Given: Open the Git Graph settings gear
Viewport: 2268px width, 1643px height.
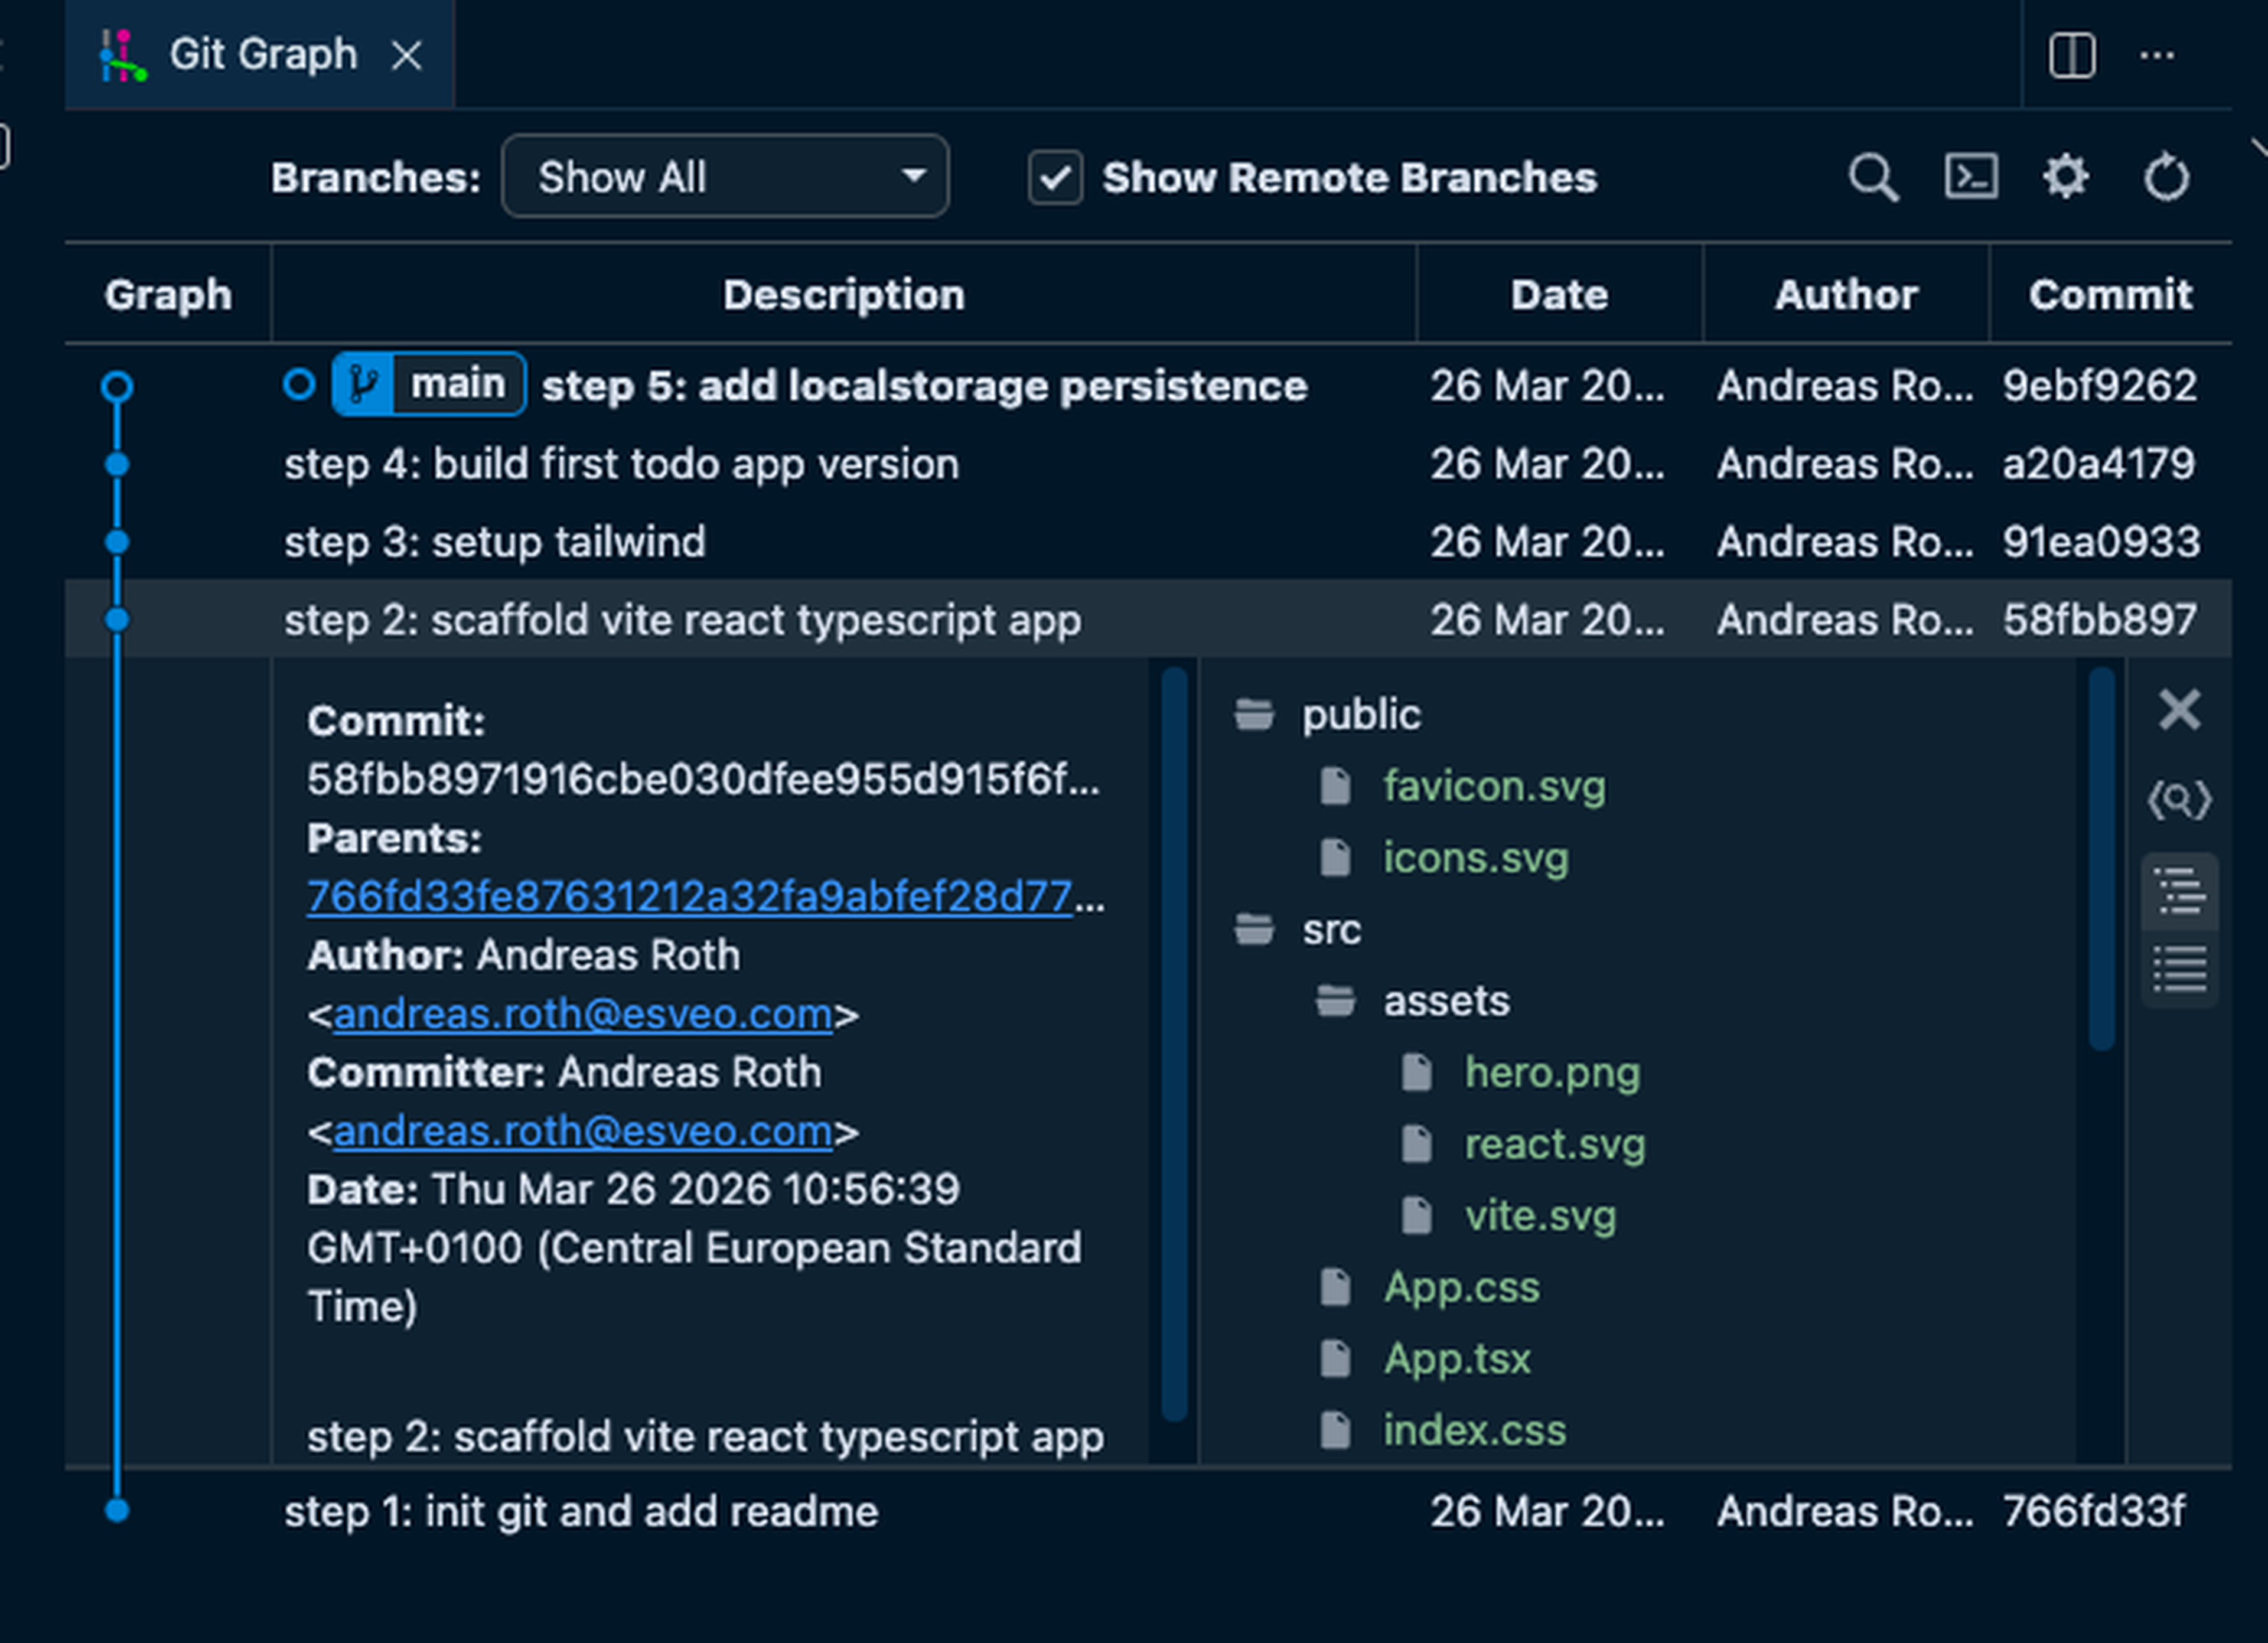Looking at the screenshot, I should coord(2066,177).
